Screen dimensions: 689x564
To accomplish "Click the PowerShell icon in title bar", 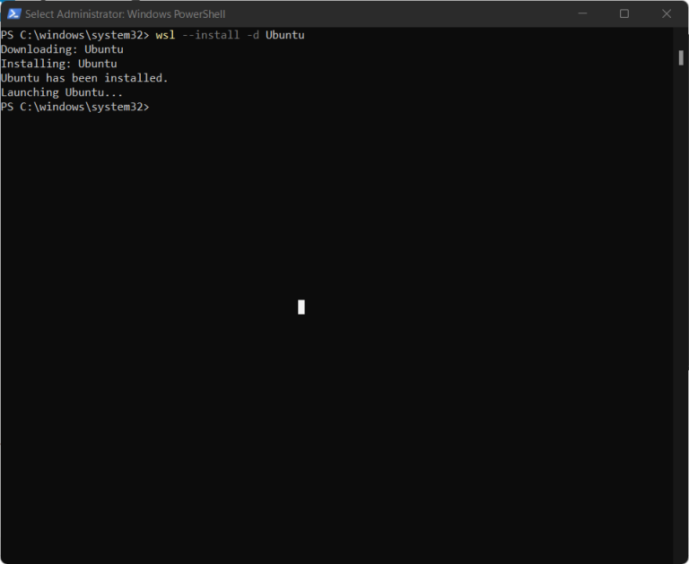I will click(13, 13).
